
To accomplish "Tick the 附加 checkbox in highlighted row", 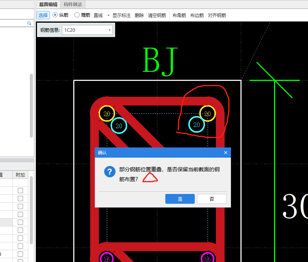I will click(20, 222).
